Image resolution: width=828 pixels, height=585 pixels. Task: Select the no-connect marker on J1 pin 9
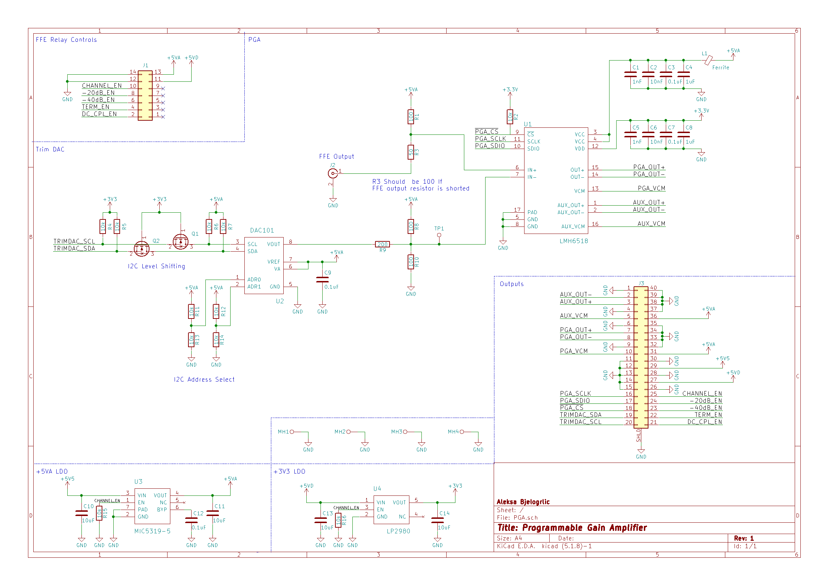point(163,88)
